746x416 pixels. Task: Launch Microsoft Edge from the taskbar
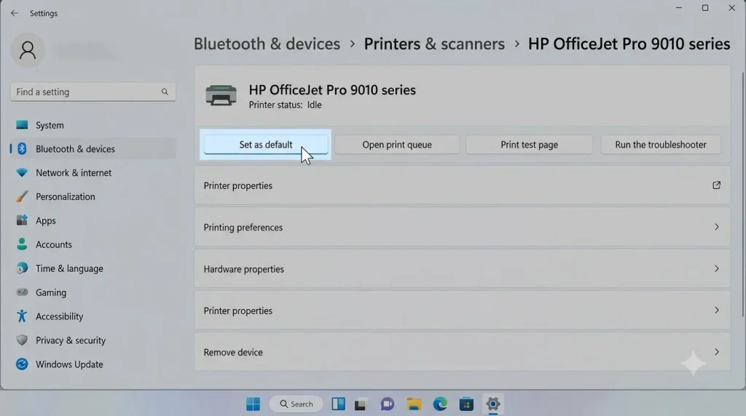point(440,404)
